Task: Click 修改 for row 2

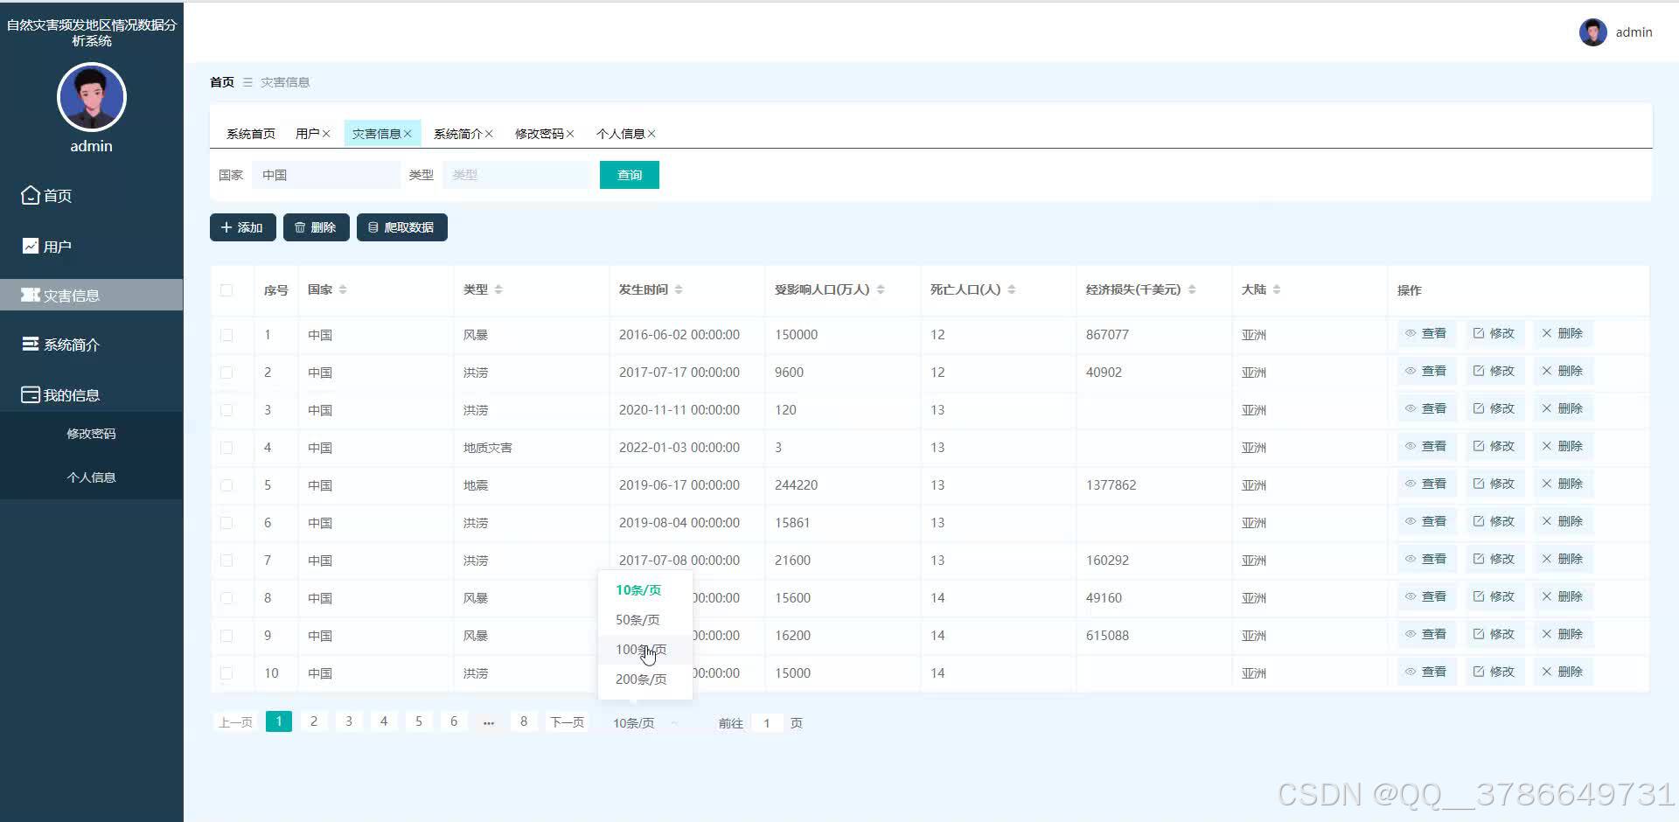Action: pyautogui.click(x=1494, y=371)
